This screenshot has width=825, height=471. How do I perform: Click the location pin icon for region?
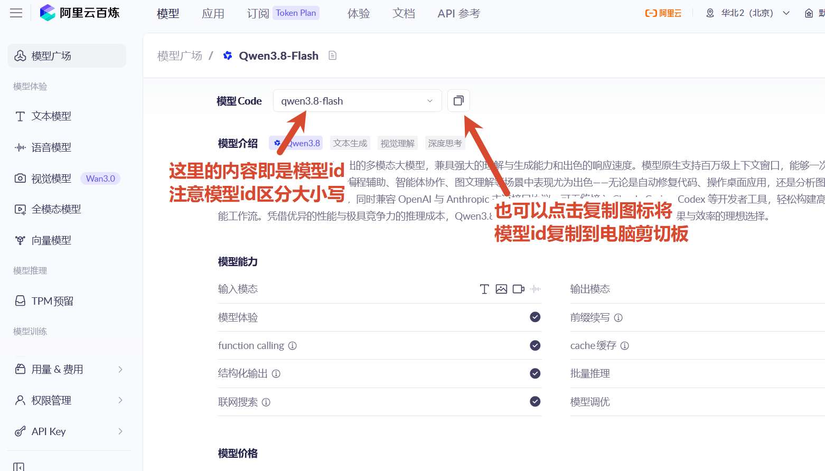coord(710,13)
